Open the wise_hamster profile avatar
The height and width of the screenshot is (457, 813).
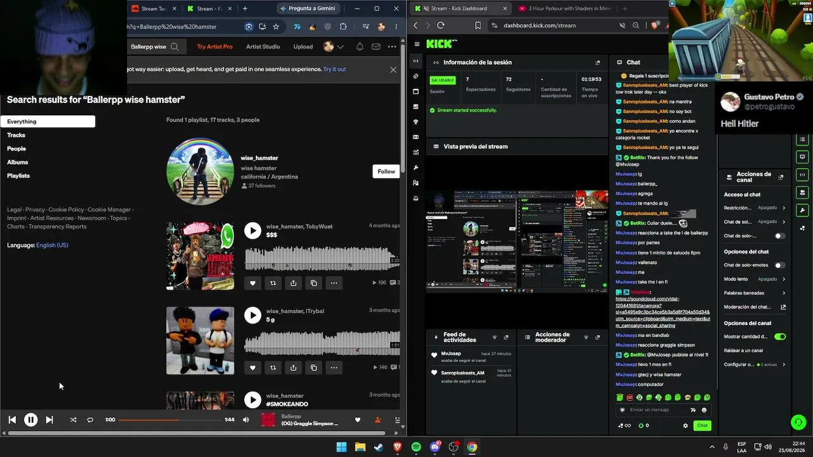(x=200, y=171)
